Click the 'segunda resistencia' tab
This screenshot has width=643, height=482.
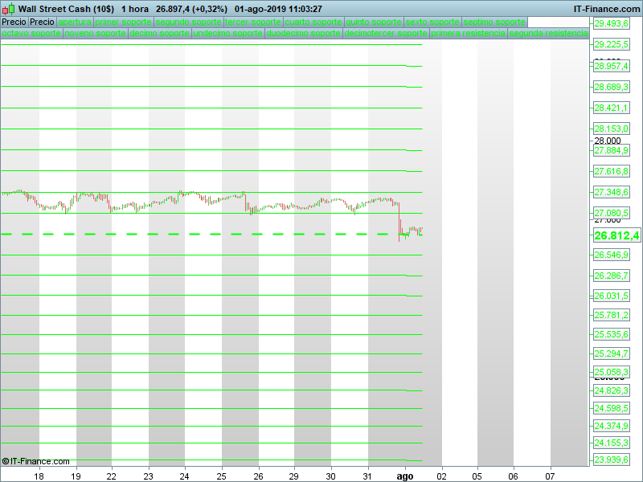pos(548,34)
